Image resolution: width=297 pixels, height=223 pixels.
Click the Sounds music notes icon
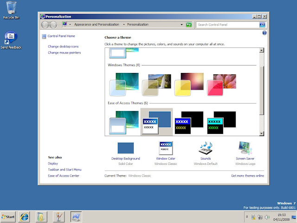[206, 148]
